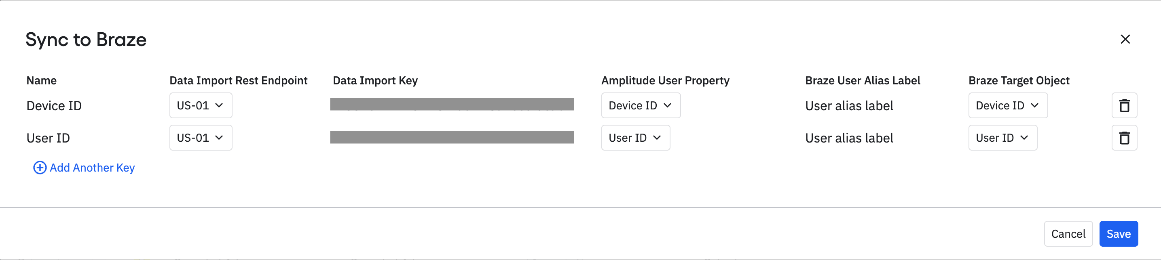Expand Amplitude User Property set to Device ID
Screen dimensions: 1161x260
(x=641, y=106)
